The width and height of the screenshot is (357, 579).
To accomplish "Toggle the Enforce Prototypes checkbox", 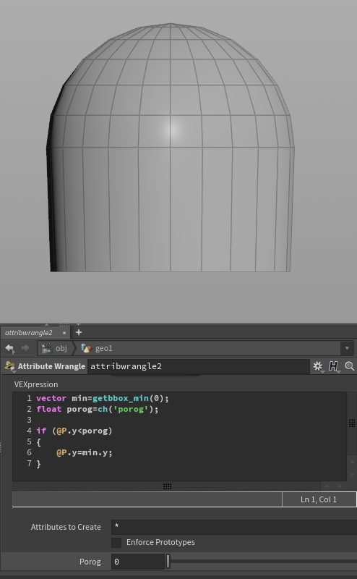I will [116, 542].
